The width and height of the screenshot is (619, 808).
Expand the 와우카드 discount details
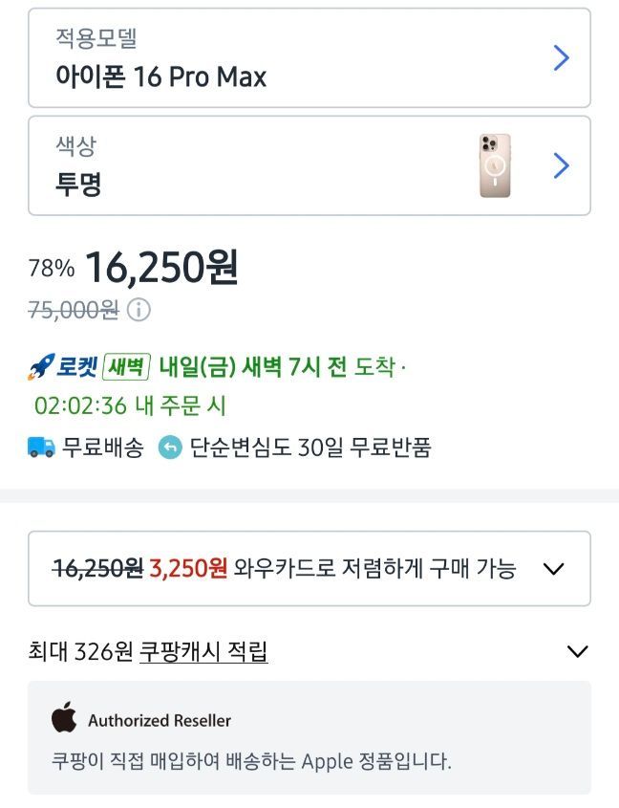(553, 569)
